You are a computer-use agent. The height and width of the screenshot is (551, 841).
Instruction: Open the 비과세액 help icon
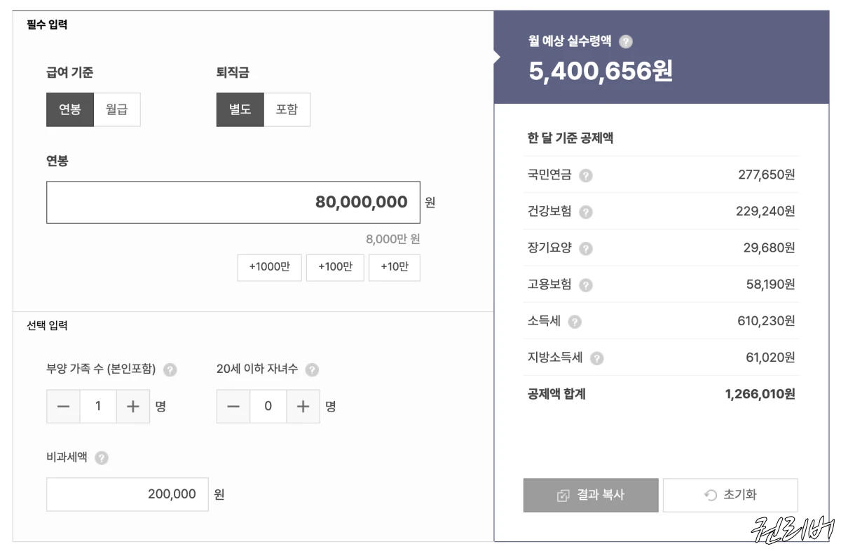[100, 458]
